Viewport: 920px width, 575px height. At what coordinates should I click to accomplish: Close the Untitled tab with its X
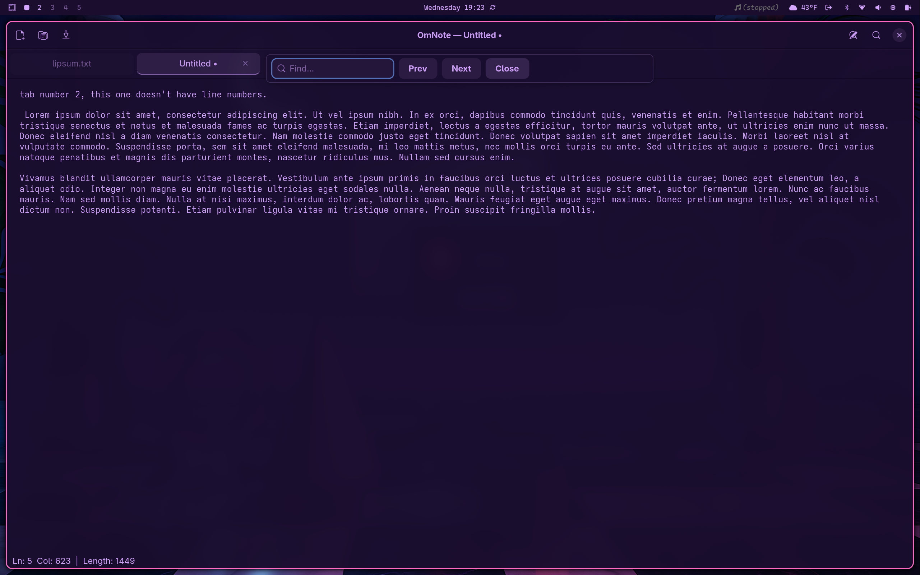click(x=245, y=64)
